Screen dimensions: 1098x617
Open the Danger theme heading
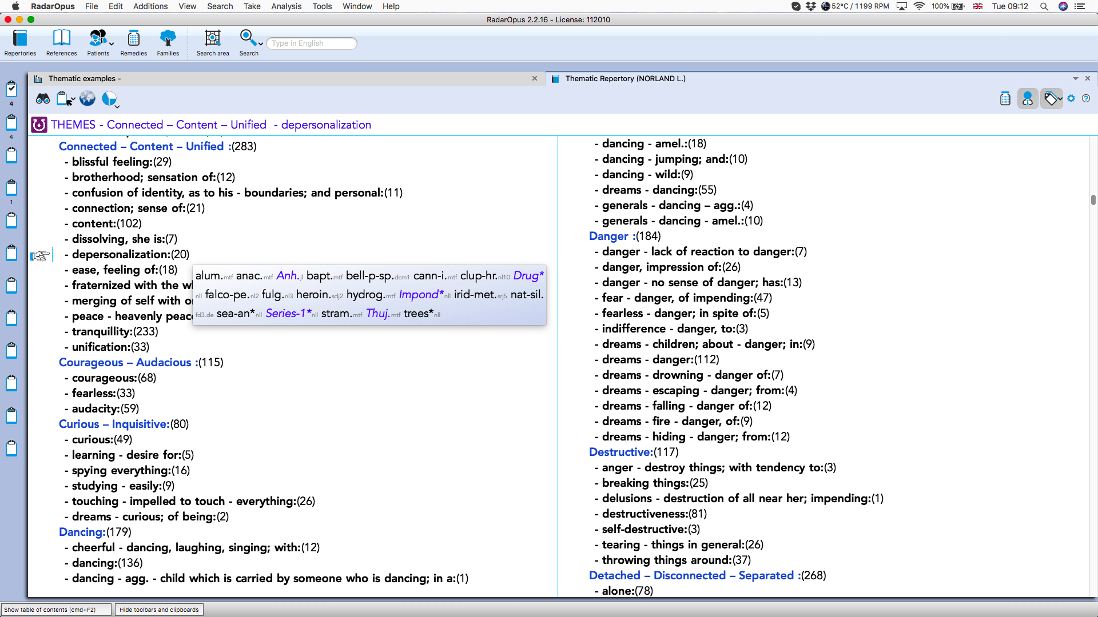(611, 236)
